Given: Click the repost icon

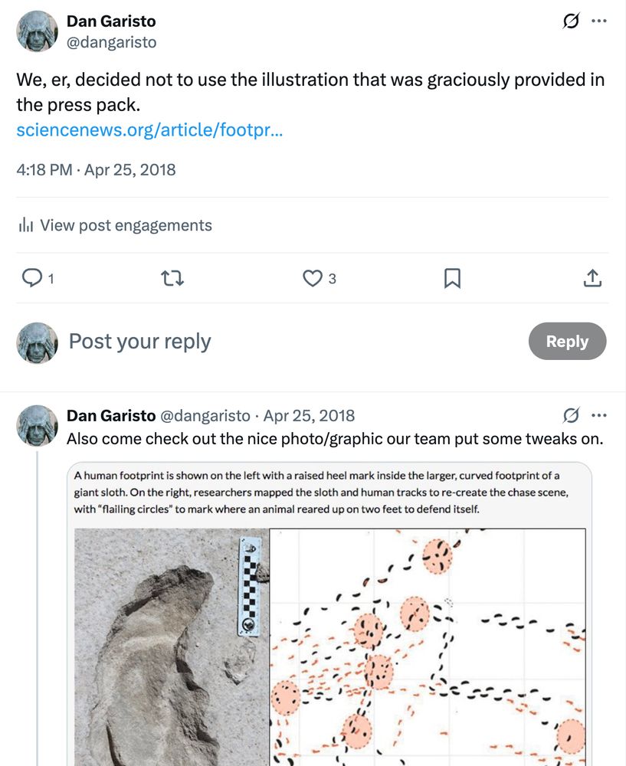Looking at the screenshot, I should [x=172, y=278].
